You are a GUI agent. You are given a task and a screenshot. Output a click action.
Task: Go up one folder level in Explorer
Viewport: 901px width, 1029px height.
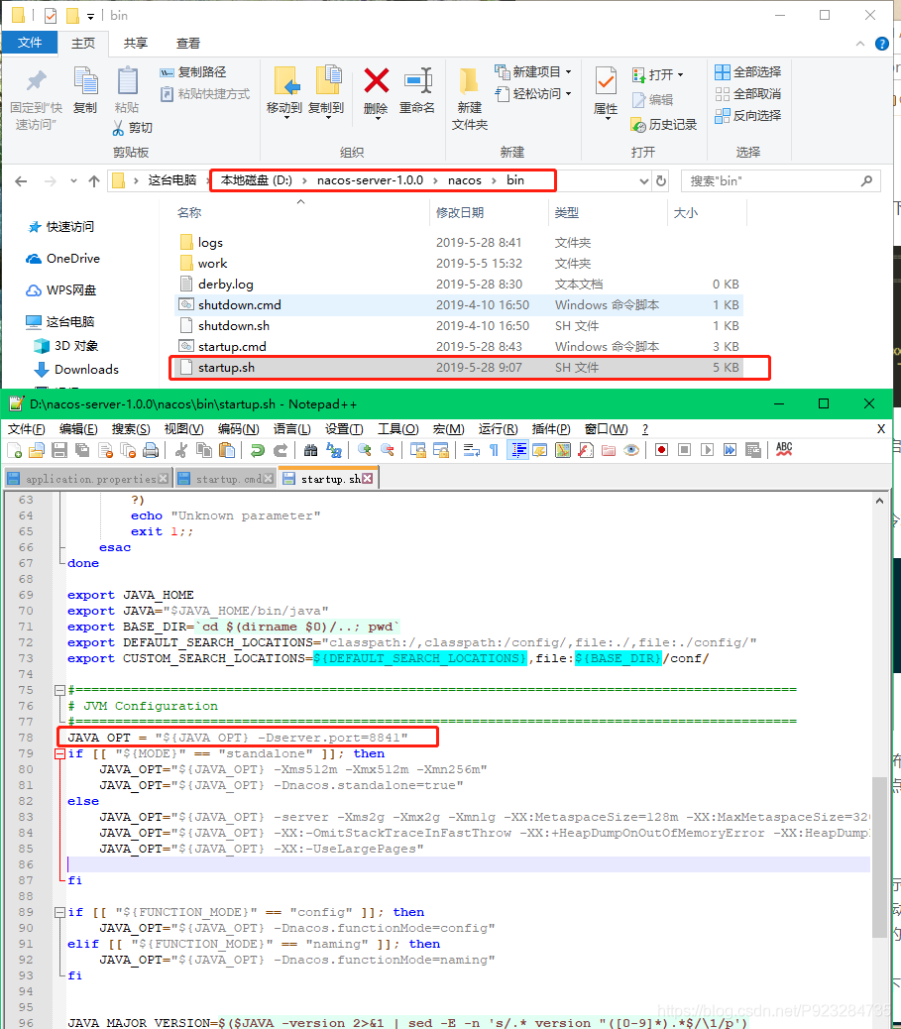point(94,181)
